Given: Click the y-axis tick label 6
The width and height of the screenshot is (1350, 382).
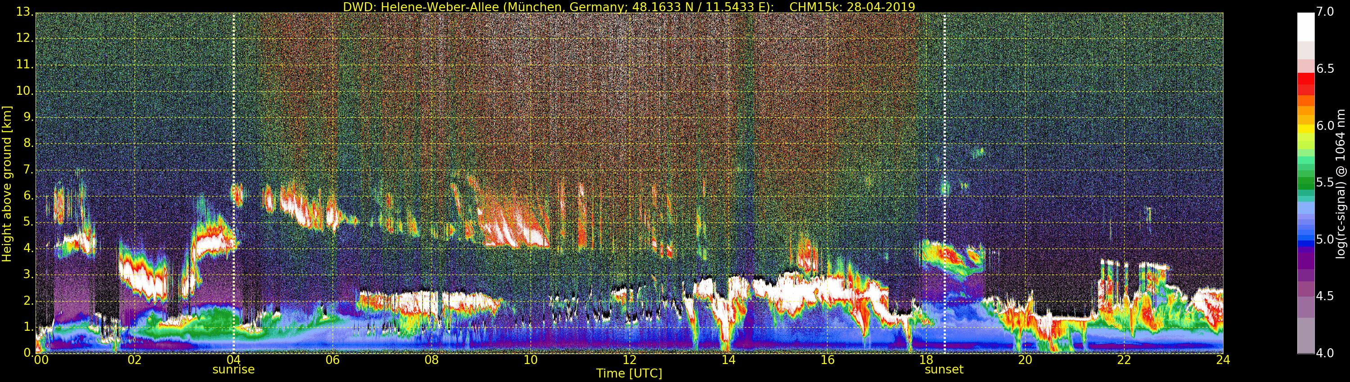Looking at the screenshot, I should click(29, 195).
